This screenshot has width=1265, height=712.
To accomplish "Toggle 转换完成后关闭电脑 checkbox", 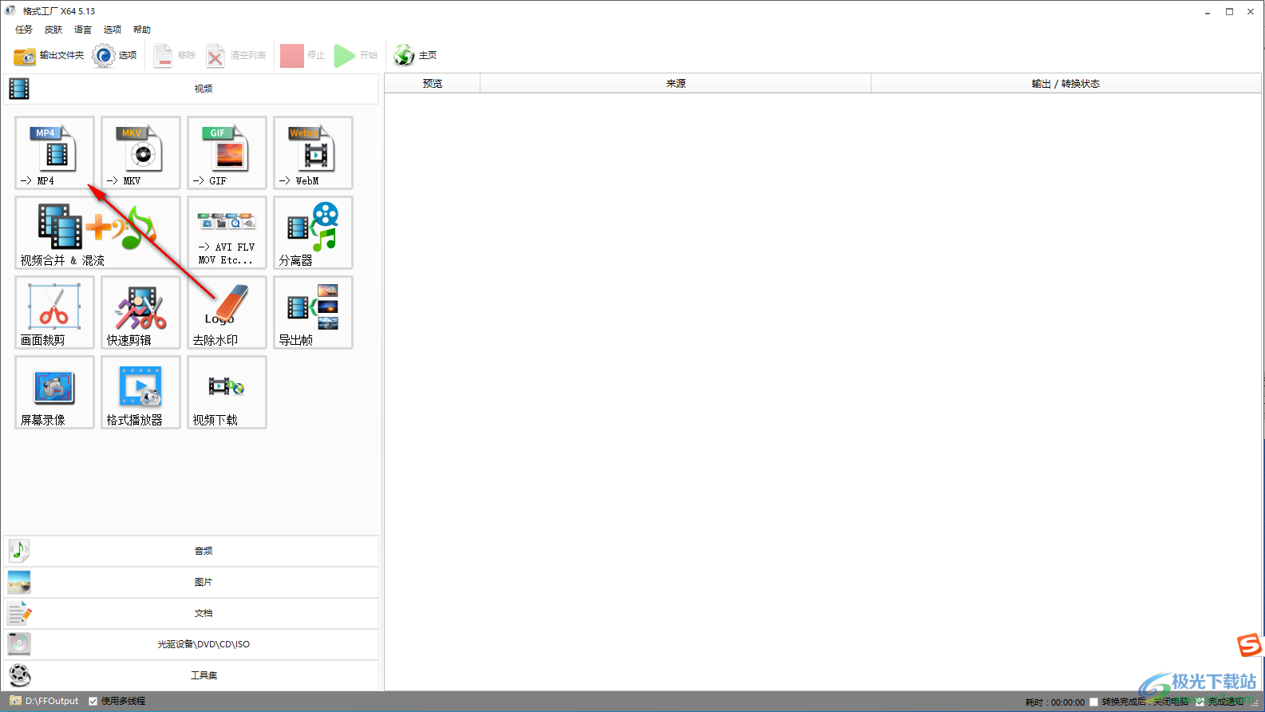I will 1093,702.
